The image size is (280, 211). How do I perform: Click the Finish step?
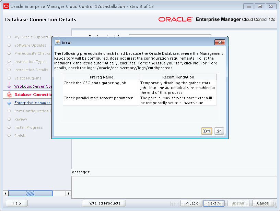(x=20, y=136)
